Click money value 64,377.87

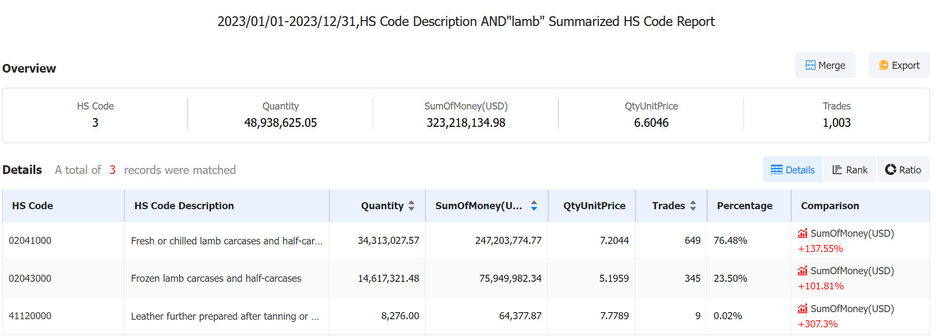(x=520, y=316)
